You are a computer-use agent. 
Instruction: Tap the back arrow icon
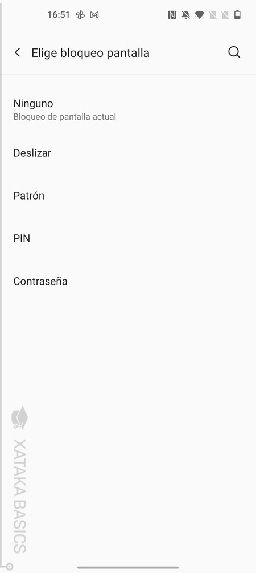[x=17, y=52]
